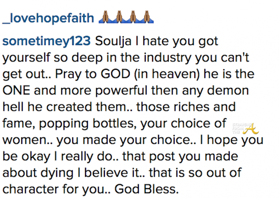Click the capitalized word "ONE"
The image size is (279, 198).
[x=16, y=91]
